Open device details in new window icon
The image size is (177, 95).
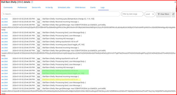click(32, 2)
